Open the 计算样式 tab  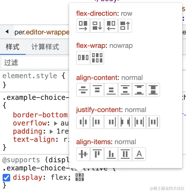45,47
